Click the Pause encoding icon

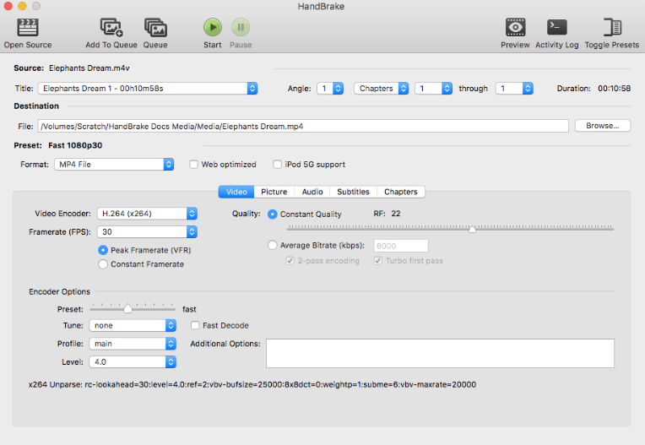(241, 28)
